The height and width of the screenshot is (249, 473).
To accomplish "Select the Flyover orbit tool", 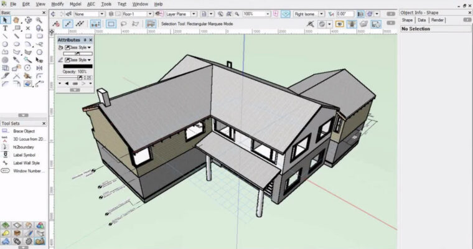I will click(28, 20).
